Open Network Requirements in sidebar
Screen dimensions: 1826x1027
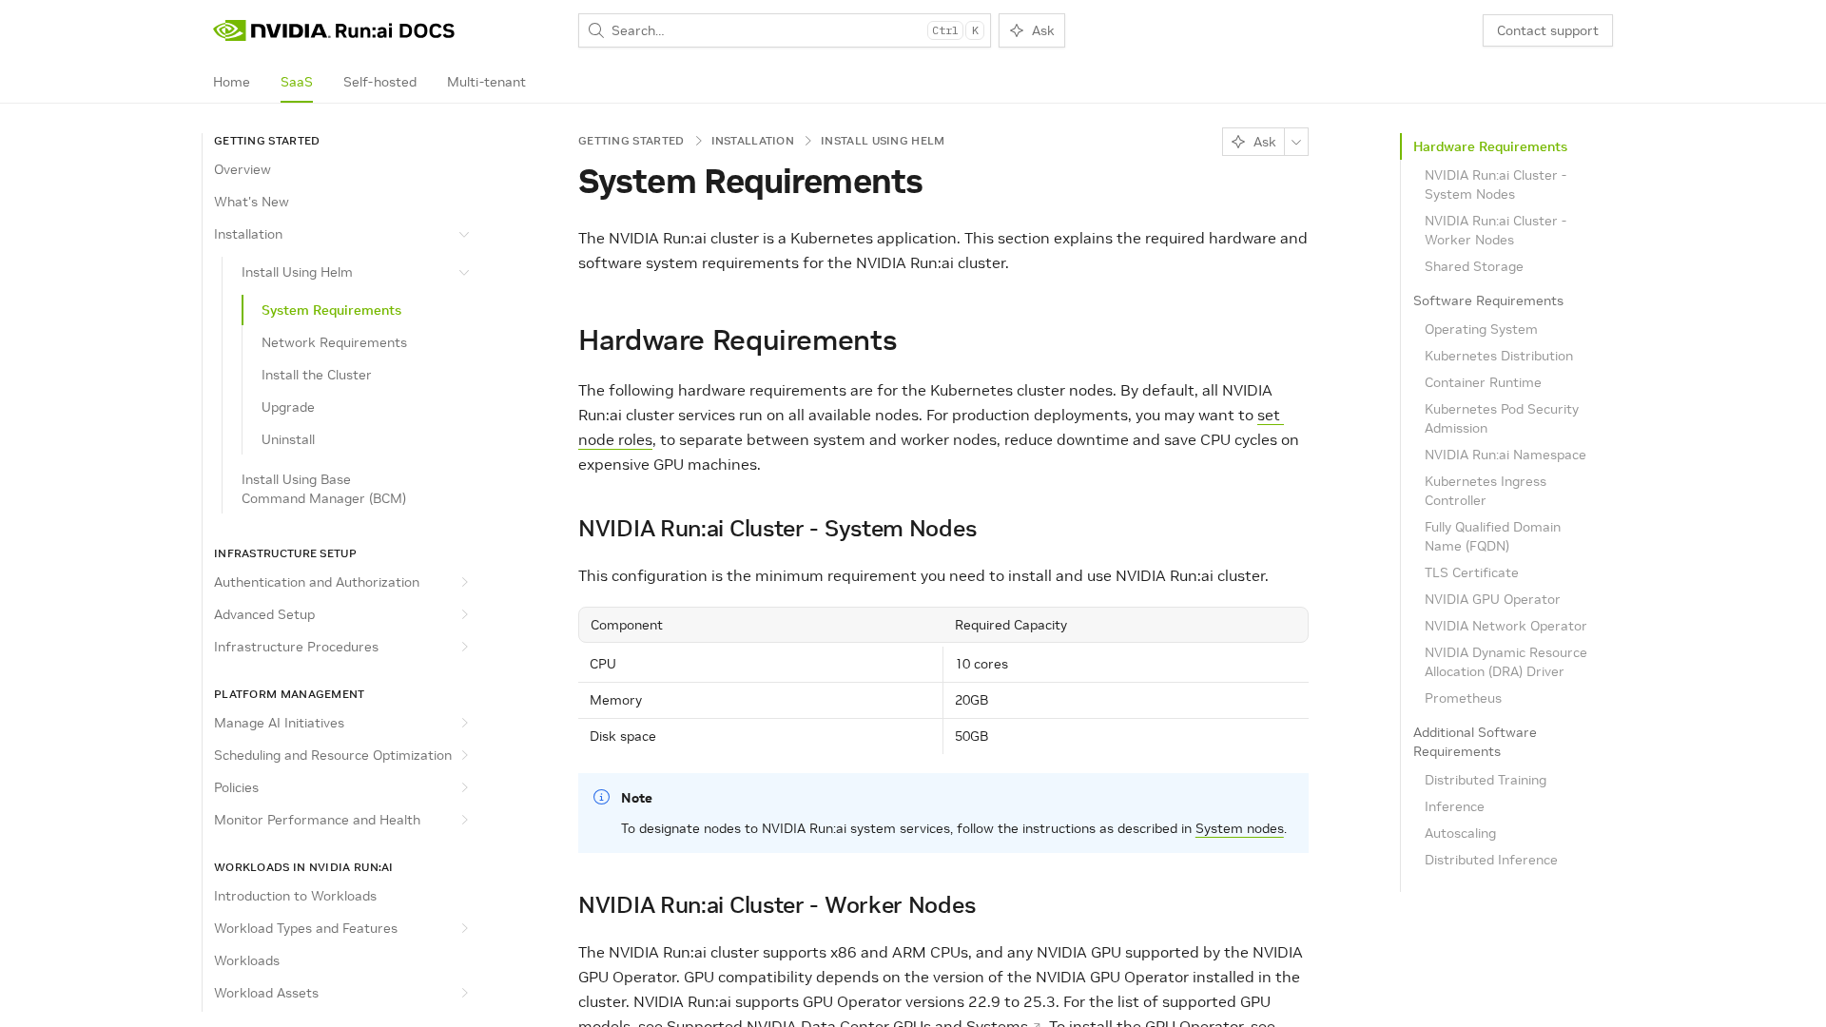pyautogui.click(x=334, y=342)
